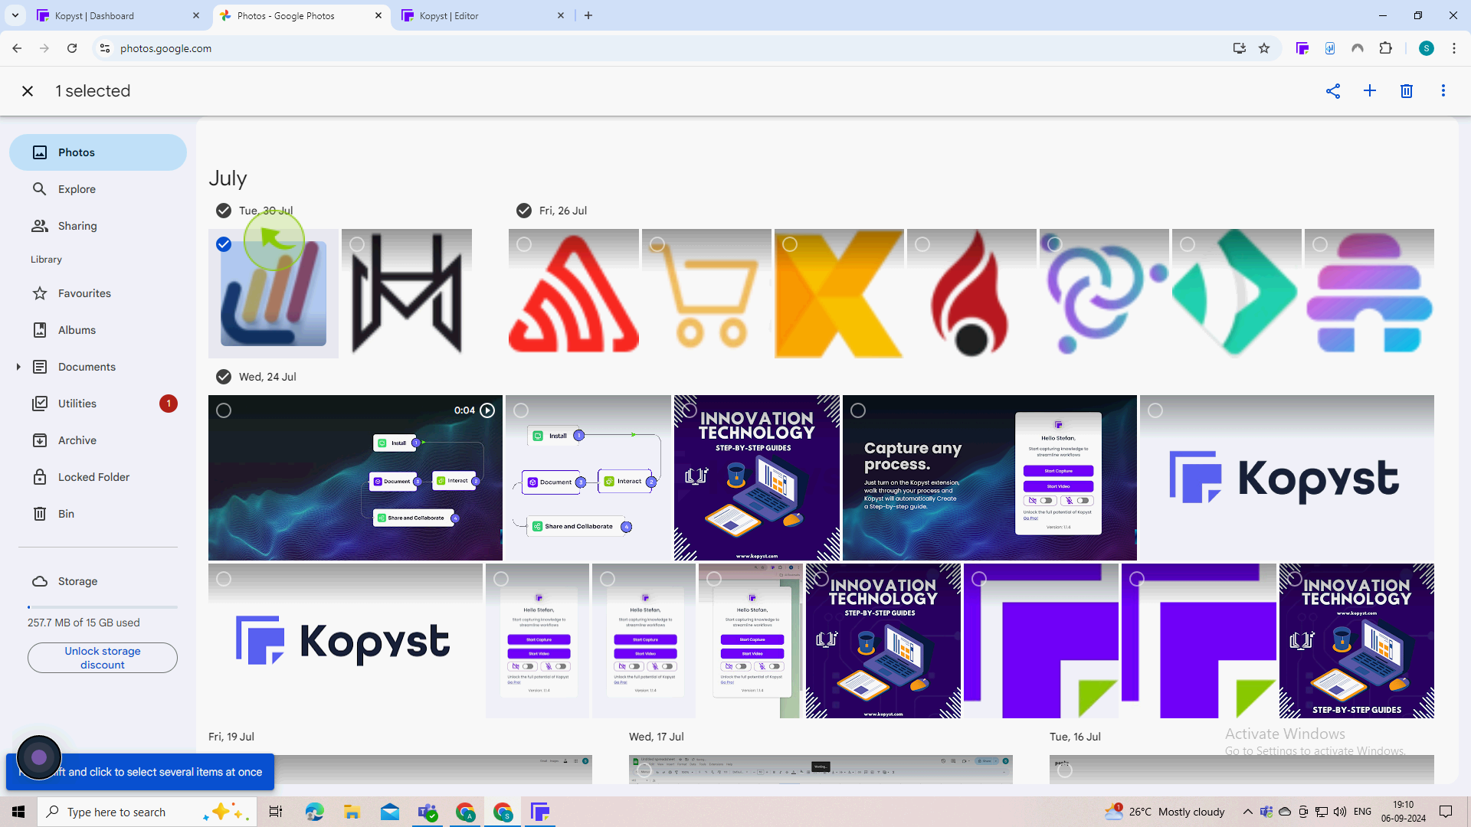Open Microsoft Edge from taskbar

click(314, 812)
